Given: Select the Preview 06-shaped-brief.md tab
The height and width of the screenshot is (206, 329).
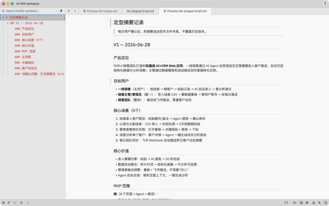Looking at the screenshot, I should tap(185, 11).
